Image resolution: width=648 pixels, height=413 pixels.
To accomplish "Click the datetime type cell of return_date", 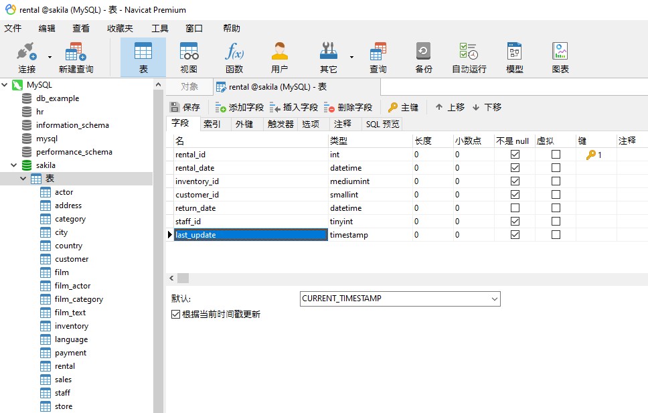I will coord(370,208).
